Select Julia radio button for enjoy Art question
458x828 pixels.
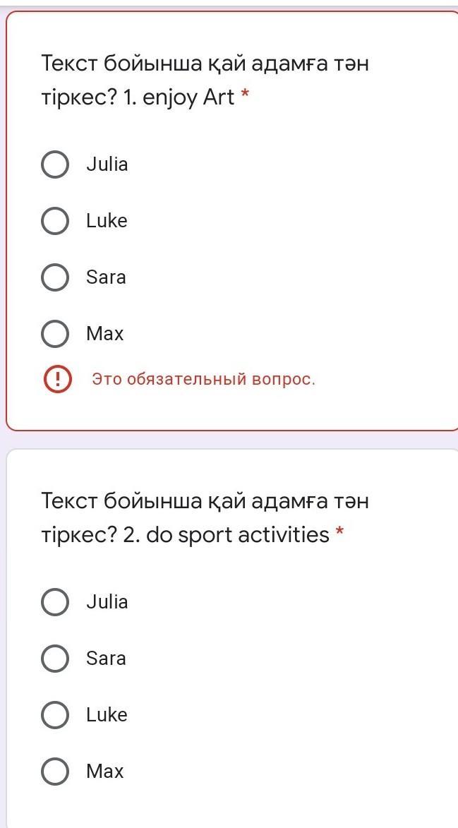pos(55,164)
